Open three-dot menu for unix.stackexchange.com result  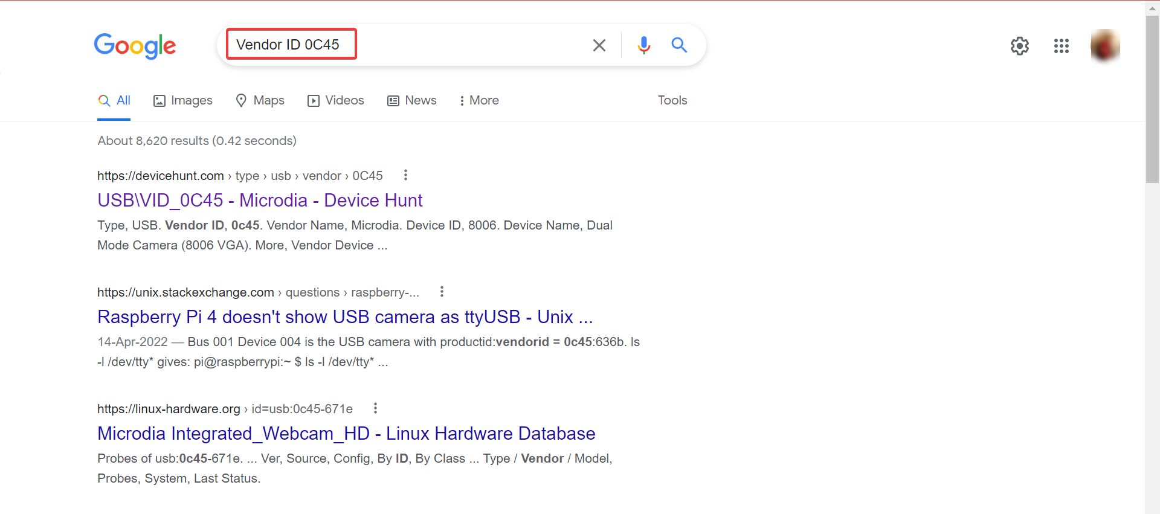[x=442, y=292]
